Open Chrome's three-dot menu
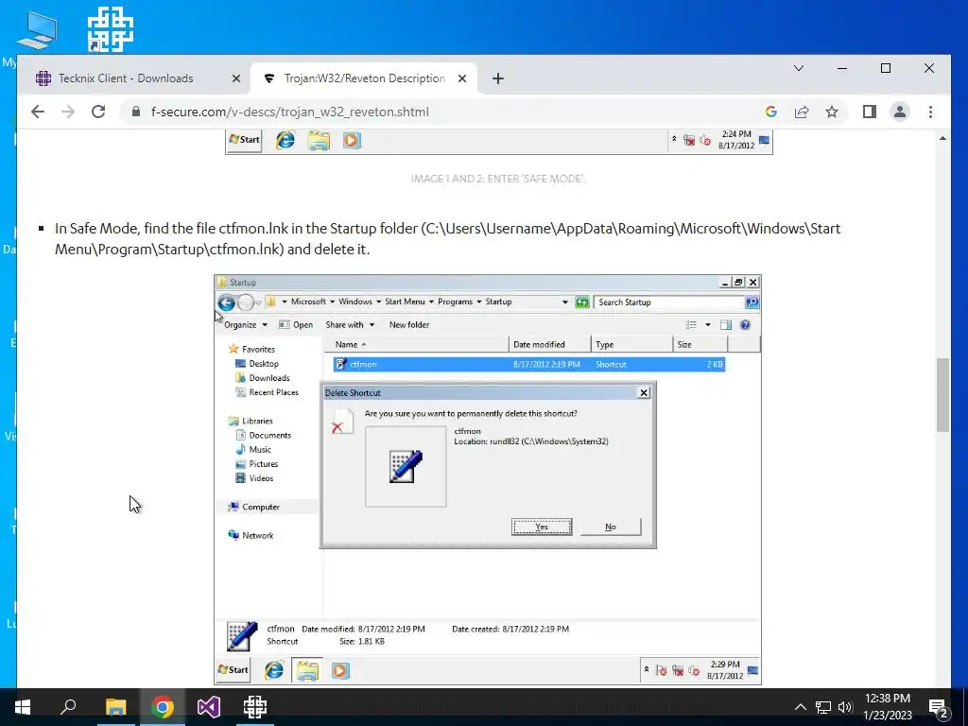The image size is (968, 726). tap(930, 112)
